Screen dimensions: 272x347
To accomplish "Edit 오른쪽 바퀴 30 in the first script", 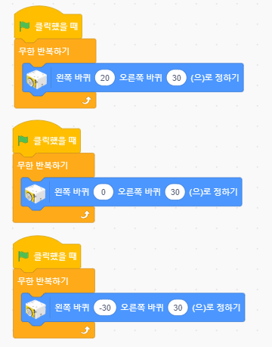I will (x=177, y=78).
